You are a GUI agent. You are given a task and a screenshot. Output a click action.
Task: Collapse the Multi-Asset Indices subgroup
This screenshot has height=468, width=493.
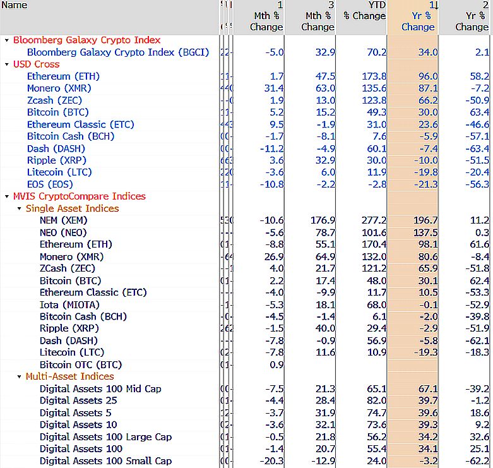tap(19, 376)
